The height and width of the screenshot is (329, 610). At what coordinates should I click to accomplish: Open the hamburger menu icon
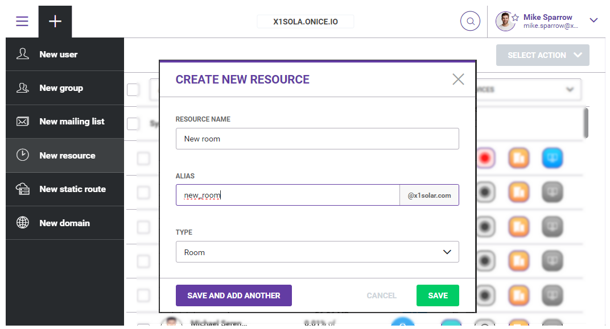tap(22, 20)
